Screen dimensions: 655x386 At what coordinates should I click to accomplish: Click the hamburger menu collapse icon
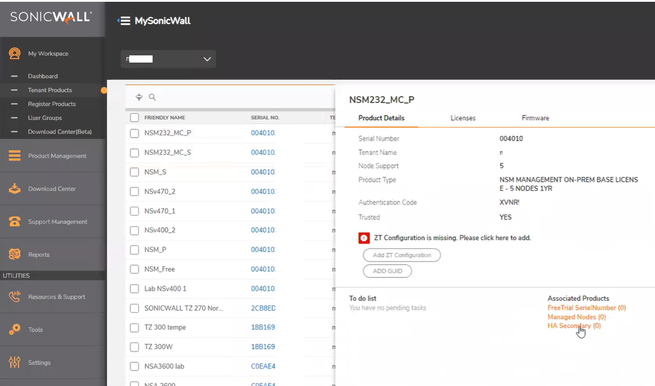[x=124, y=21]
